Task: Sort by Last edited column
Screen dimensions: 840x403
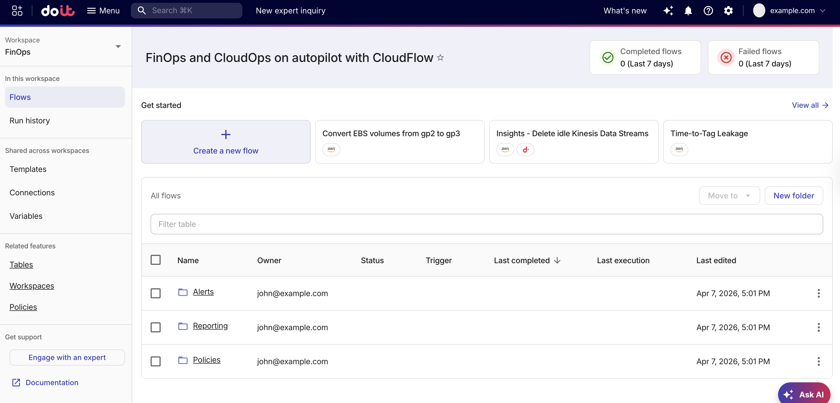Action: coord(716,260)
